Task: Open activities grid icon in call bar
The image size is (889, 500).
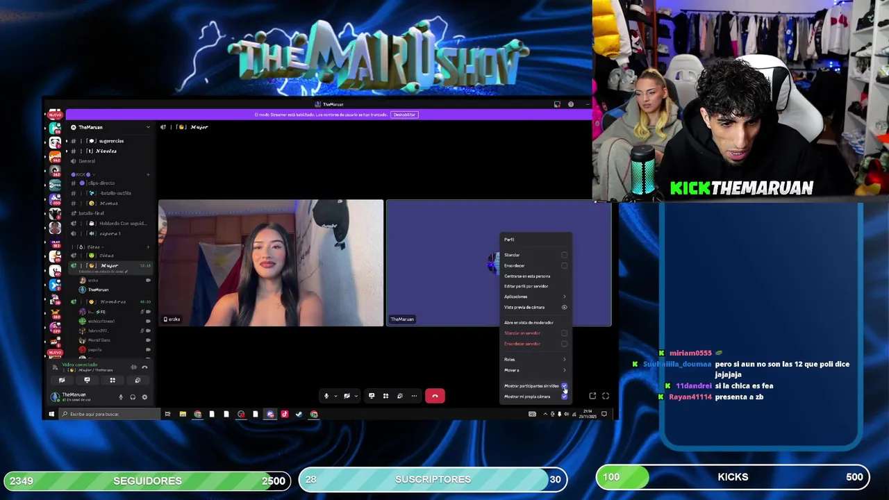Action: pos(385,396)
